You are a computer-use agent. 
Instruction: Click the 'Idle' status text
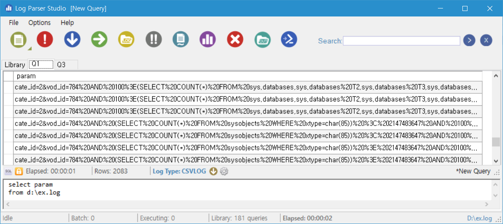pos(7,219)
